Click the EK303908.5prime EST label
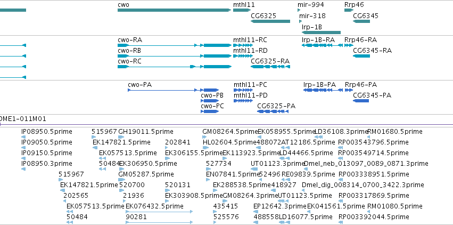This screenshot has width=453, height=225. click(x=194, y=196)
